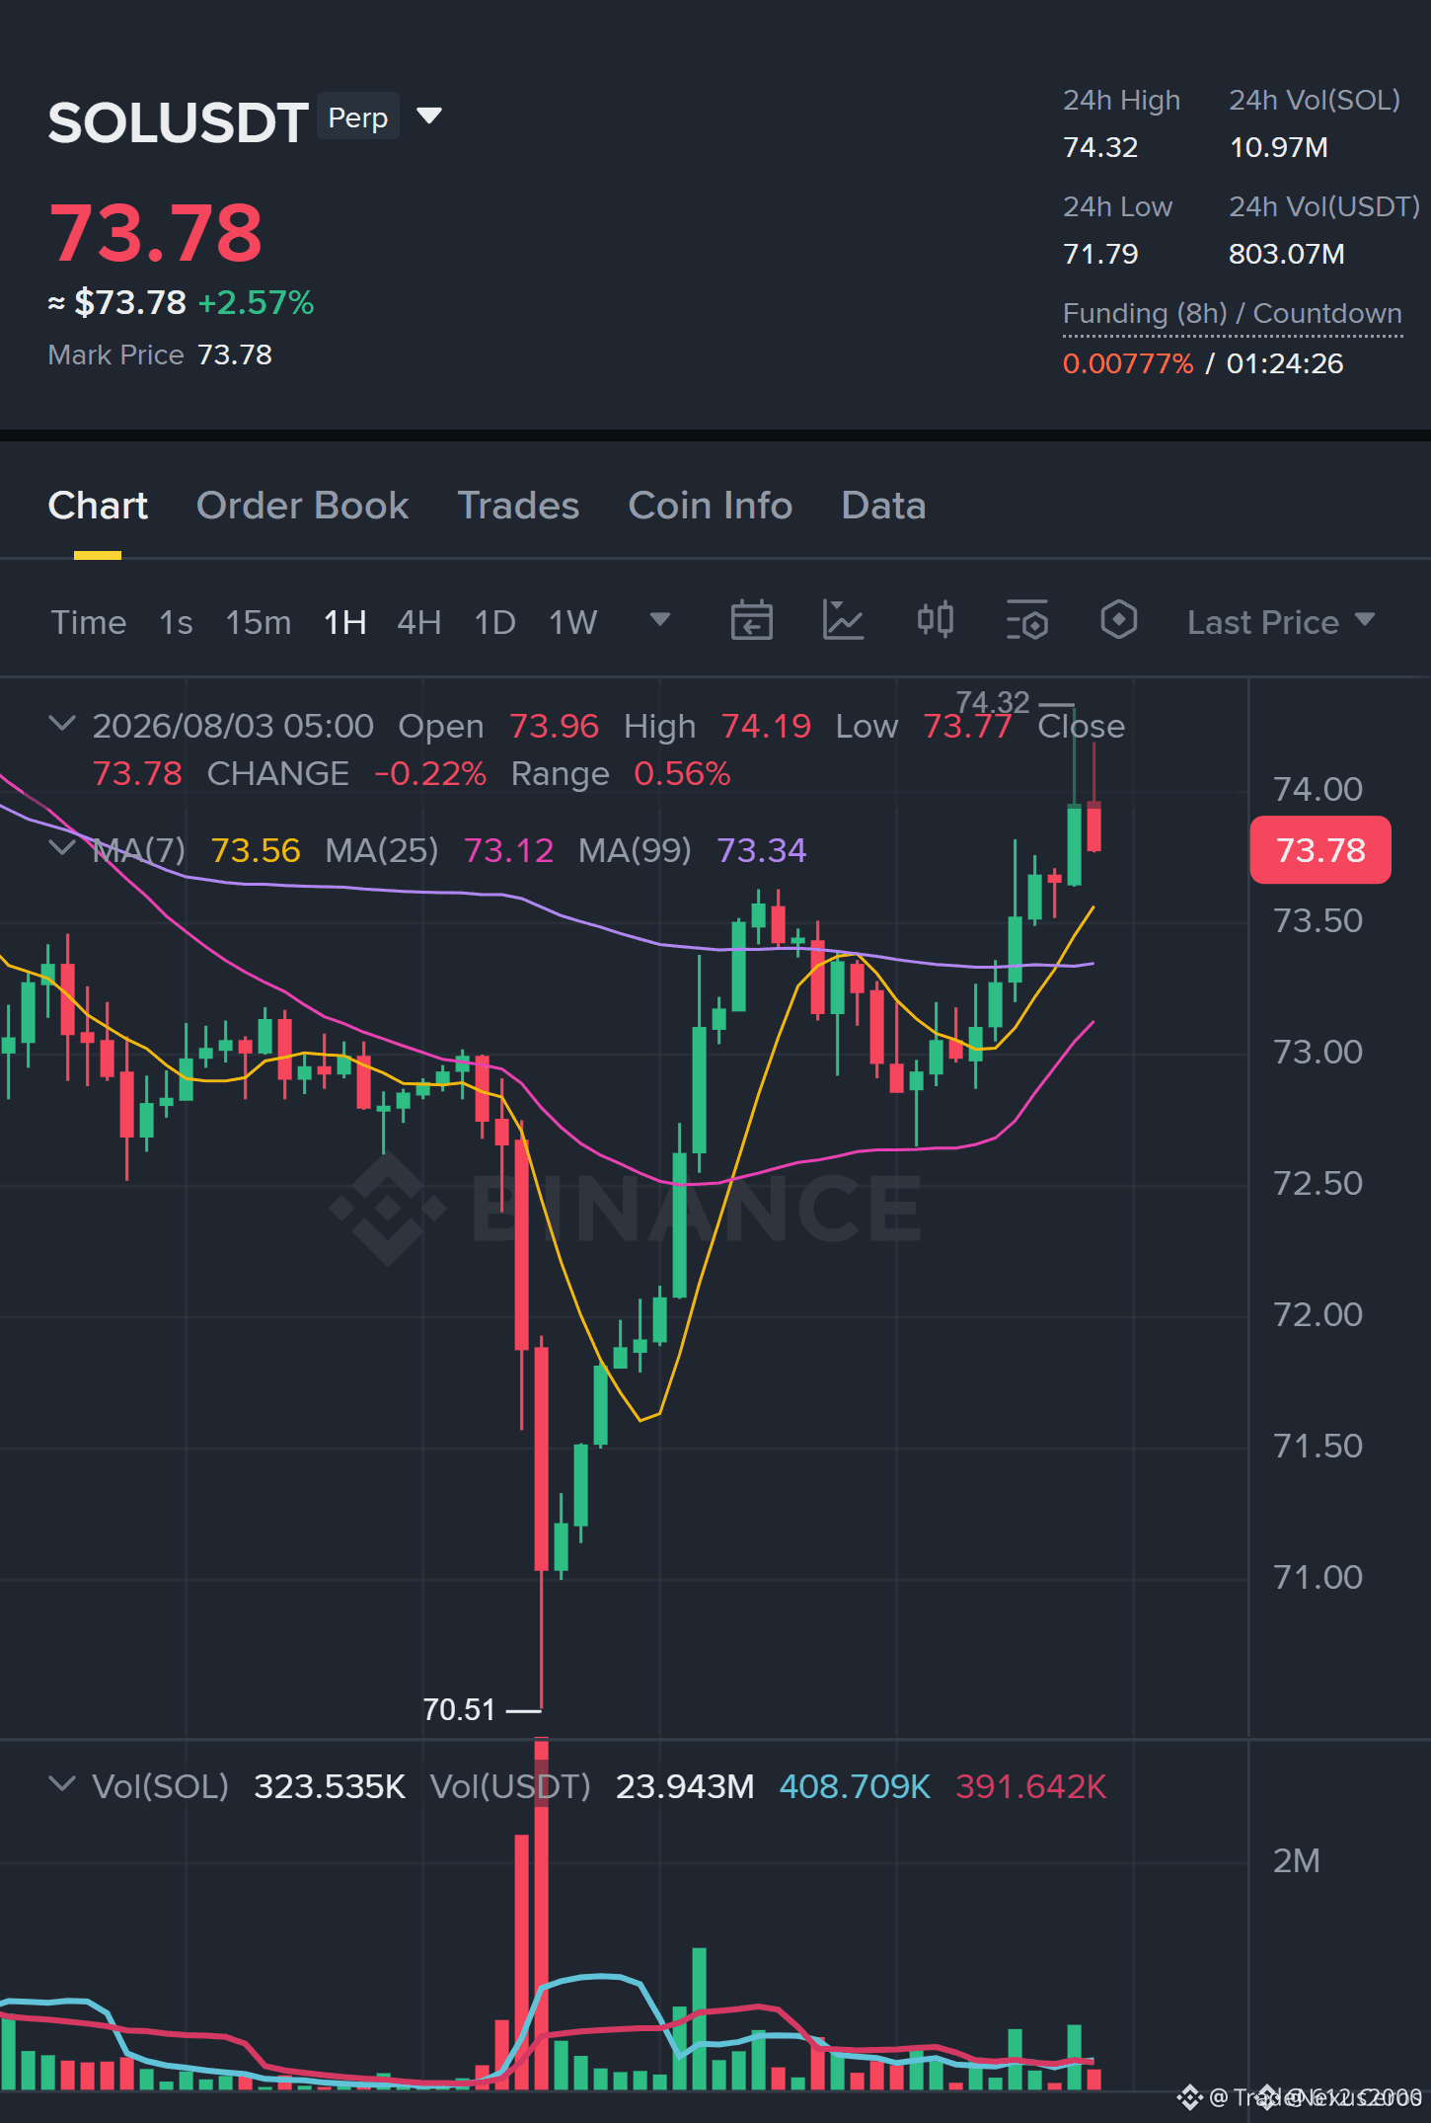Open the Last Price type dropdown

pos(1281,622)
